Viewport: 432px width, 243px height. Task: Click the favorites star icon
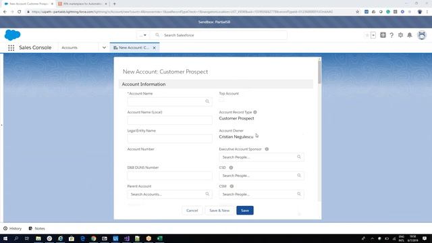(367, 35)
